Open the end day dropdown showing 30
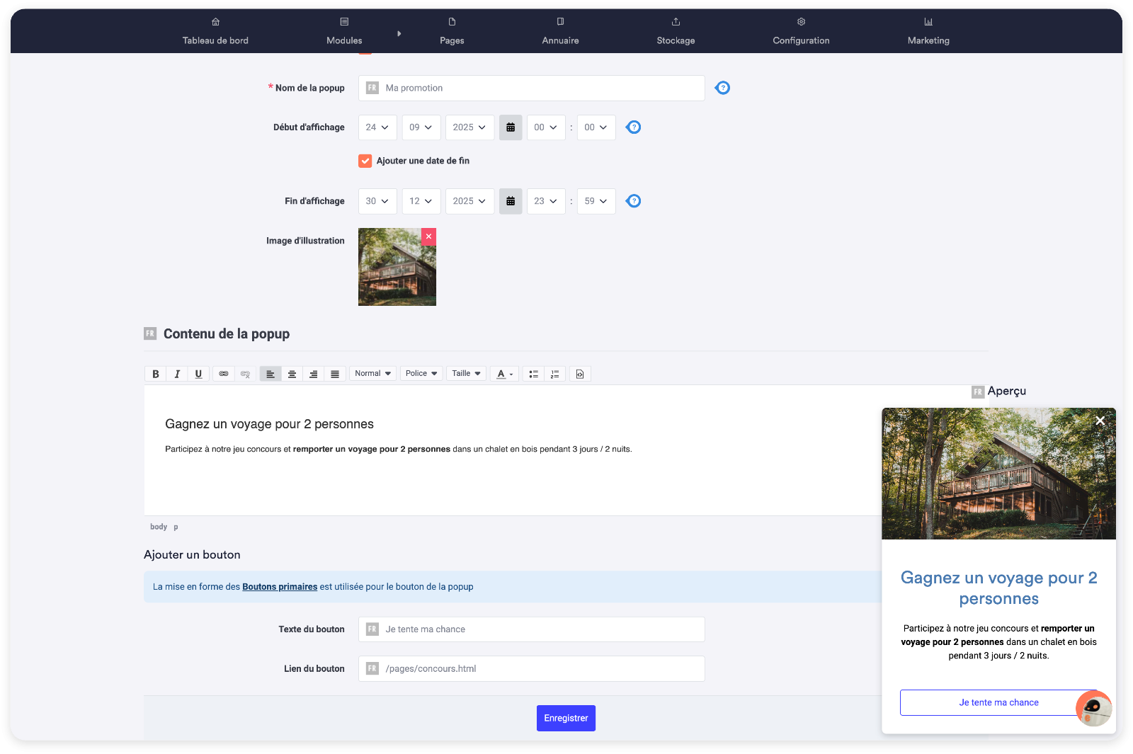Screen dimensions: 1133x754 (x=377, y=201)
